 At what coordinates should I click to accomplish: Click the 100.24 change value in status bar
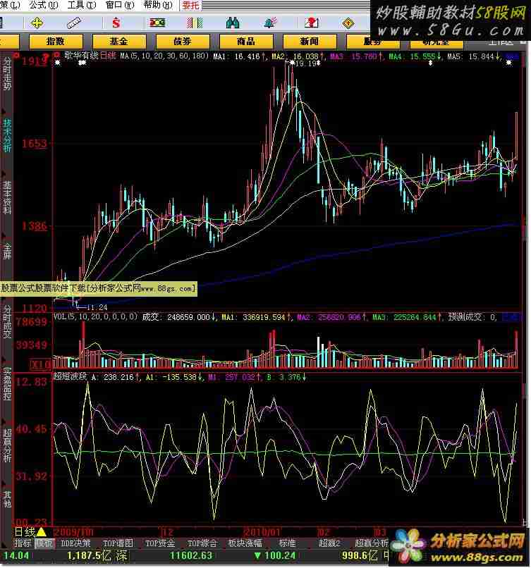click(280, 555)
